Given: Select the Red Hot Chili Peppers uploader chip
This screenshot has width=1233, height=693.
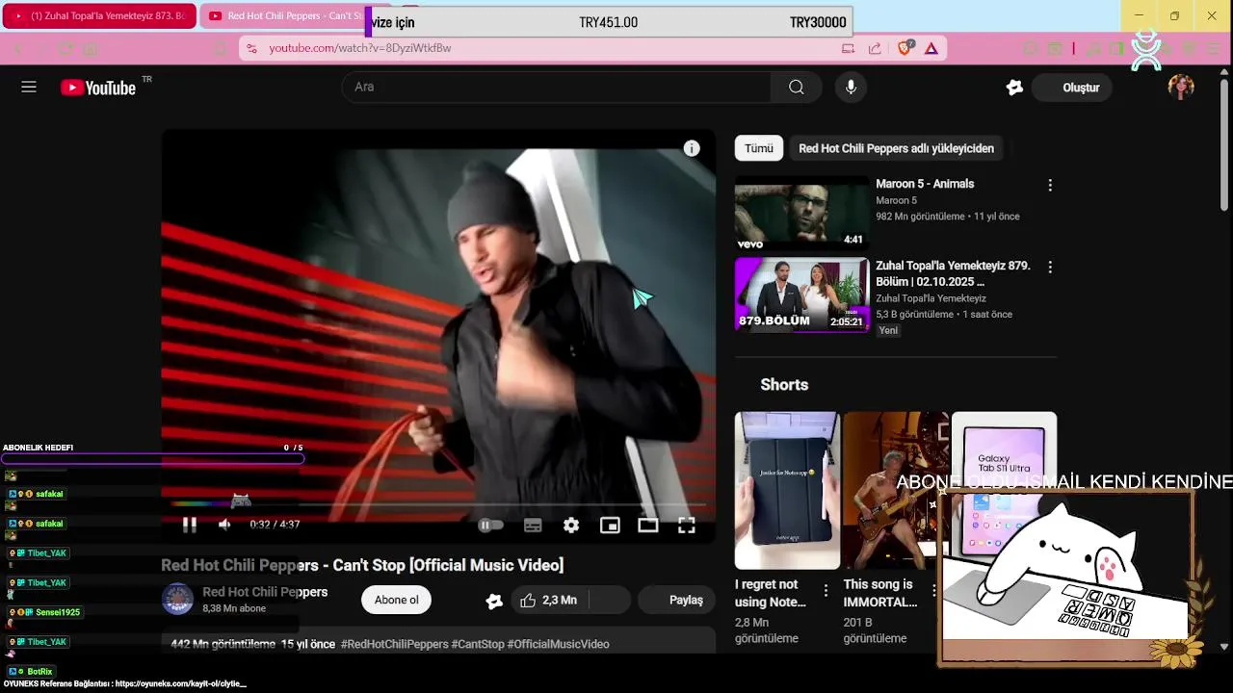Looking at the screenshot, I should (x=896, y=148).
